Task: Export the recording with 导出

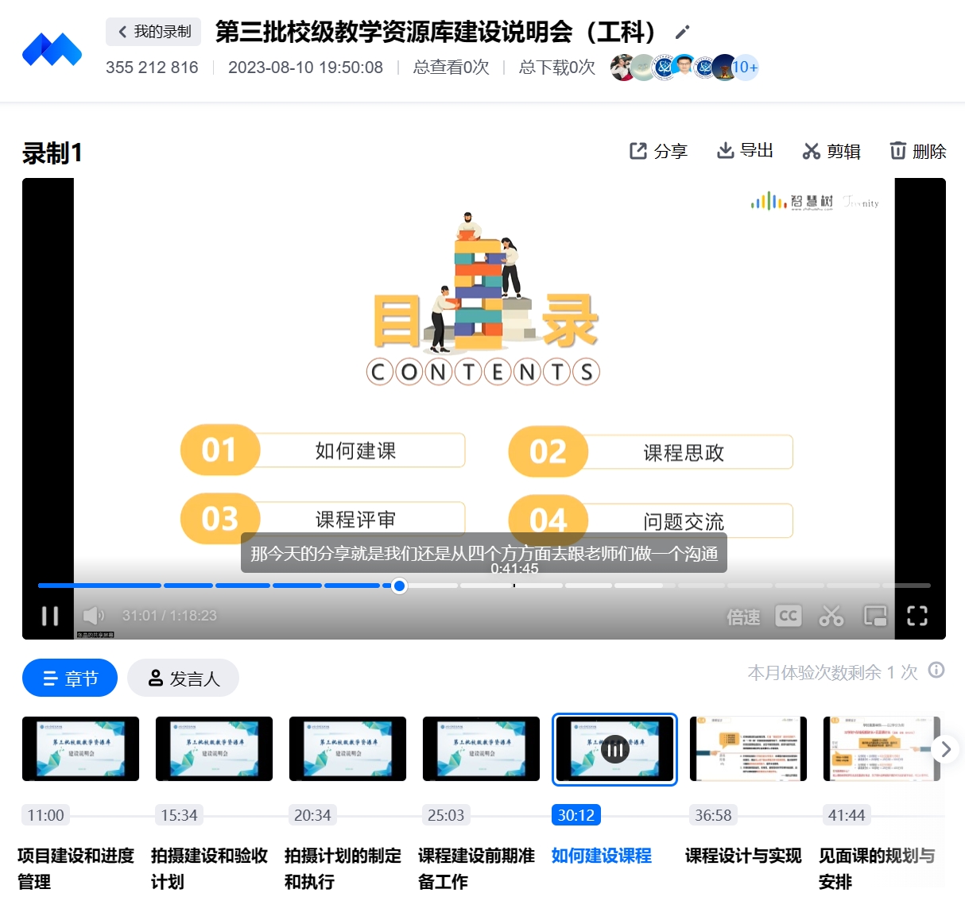Action: point(745,151)
